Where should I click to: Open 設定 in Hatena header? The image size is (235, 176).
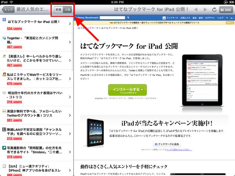click(201, 18)
